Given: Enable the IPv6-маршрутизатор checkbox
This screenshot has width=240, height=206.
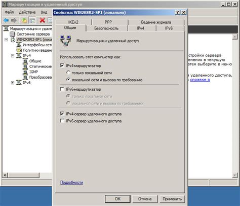Looking at the screenshot, I should pyautogui.click(x=62, y=89).
